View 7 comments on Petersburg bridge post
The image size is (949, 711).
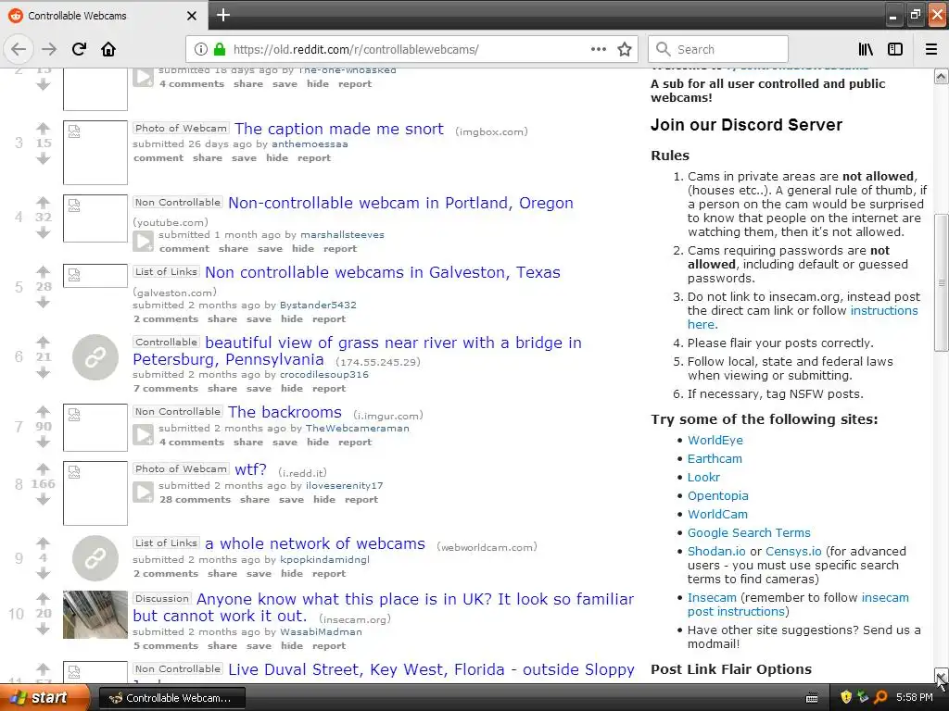(166, 388)
